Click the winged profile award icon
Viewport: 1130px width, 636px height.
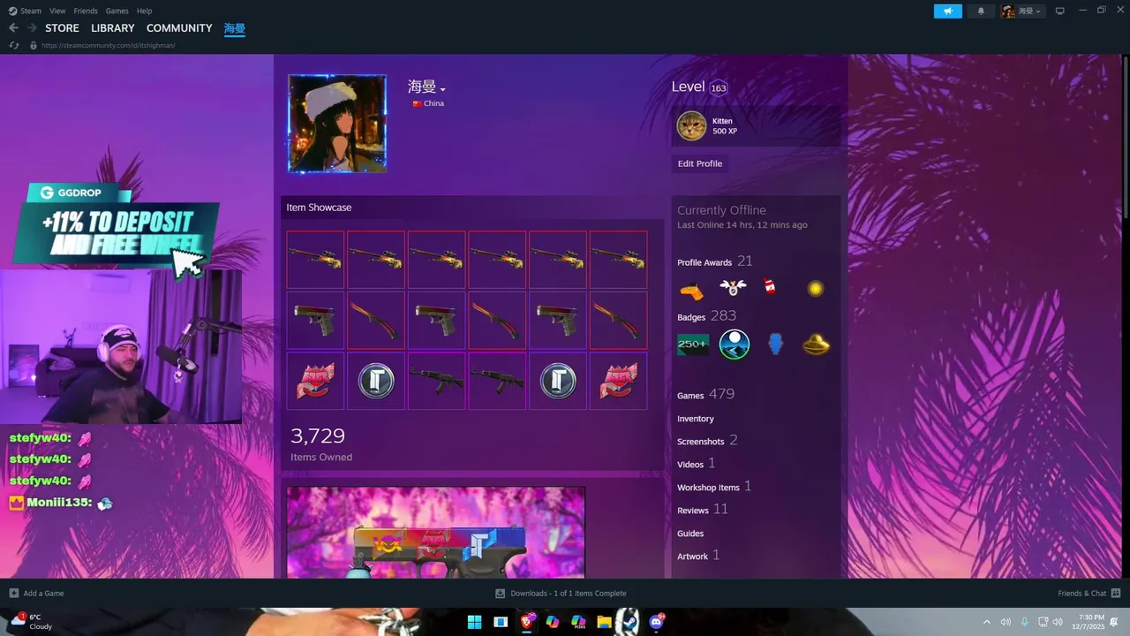coord(733,288)
